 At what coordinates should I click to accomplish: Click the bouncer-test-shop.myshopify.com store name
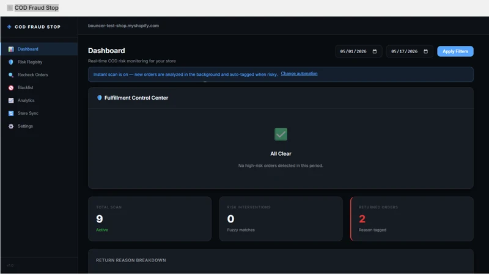(x=123, y=26)
